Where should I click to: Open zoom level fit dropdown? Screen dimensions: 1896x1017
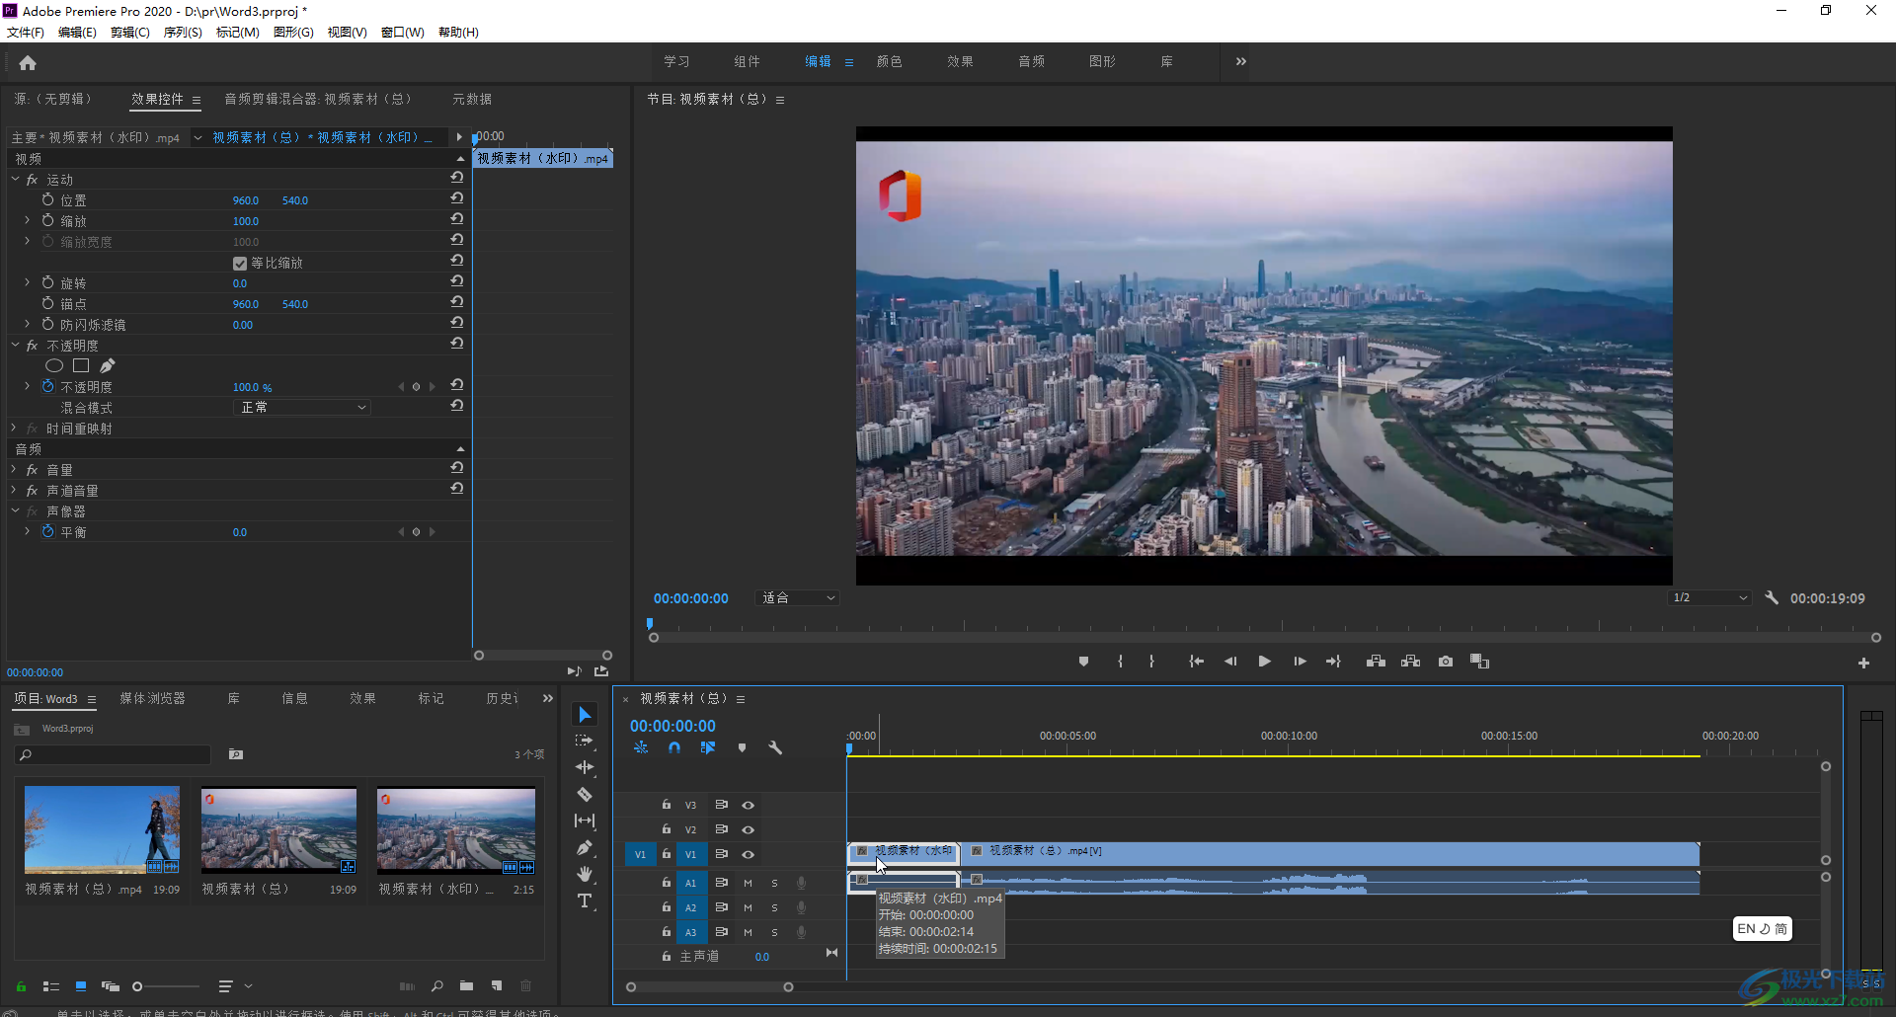click(x=798, y=598)
